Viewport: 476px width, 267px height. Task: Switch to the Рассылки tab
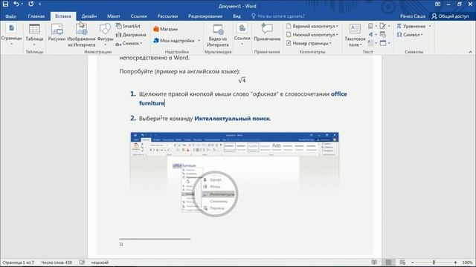[x=167, y=16]
